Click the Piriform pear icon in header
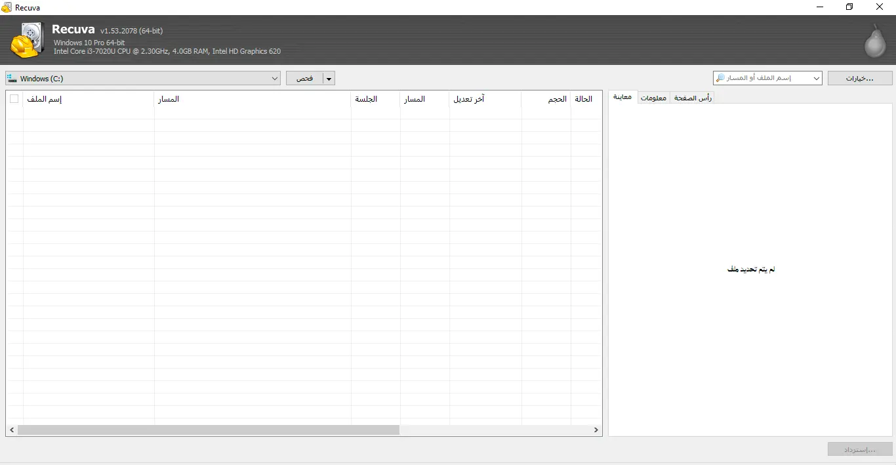The height and width of the screenshot is (465, 896). tap(874, 42)
